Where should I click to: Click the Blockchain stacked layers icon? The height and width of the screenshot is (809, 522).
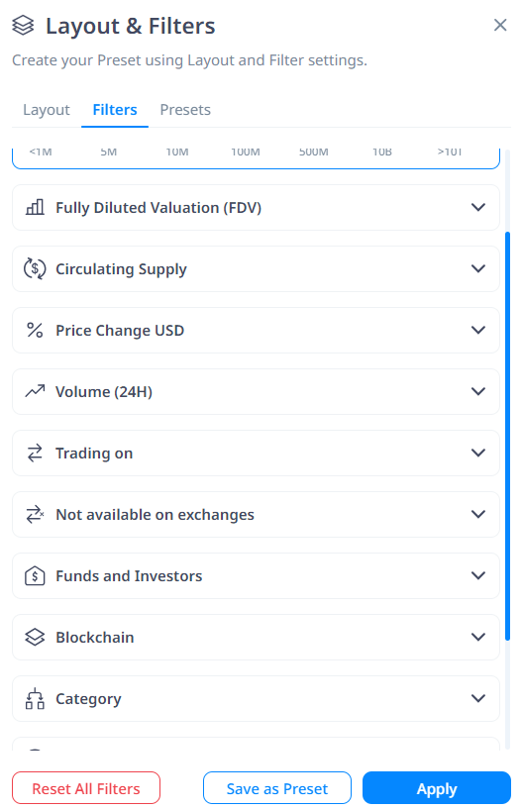point(35,637)
